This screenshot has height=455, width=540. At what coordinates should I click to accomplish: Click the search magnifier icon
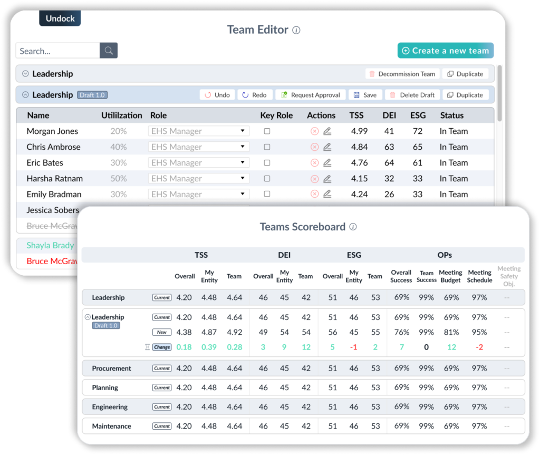[x=108, y=51]
